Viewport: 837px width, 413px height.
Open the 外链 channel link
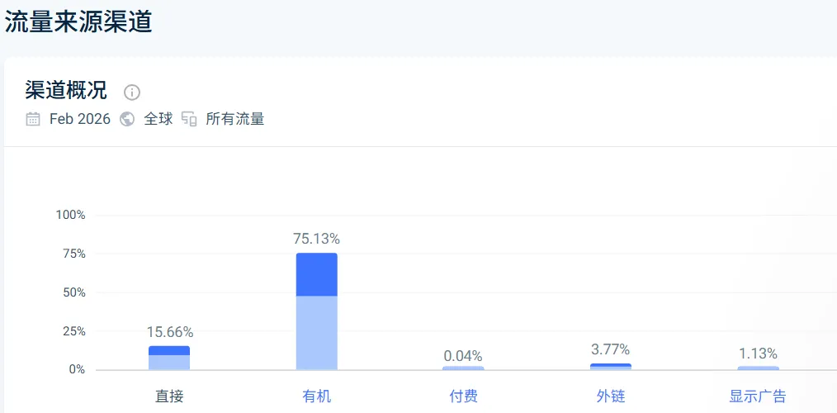click(x=611, y=396)
